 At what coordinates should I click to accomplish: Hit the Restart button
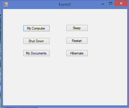pyautogui.click(x=77, y=41)
